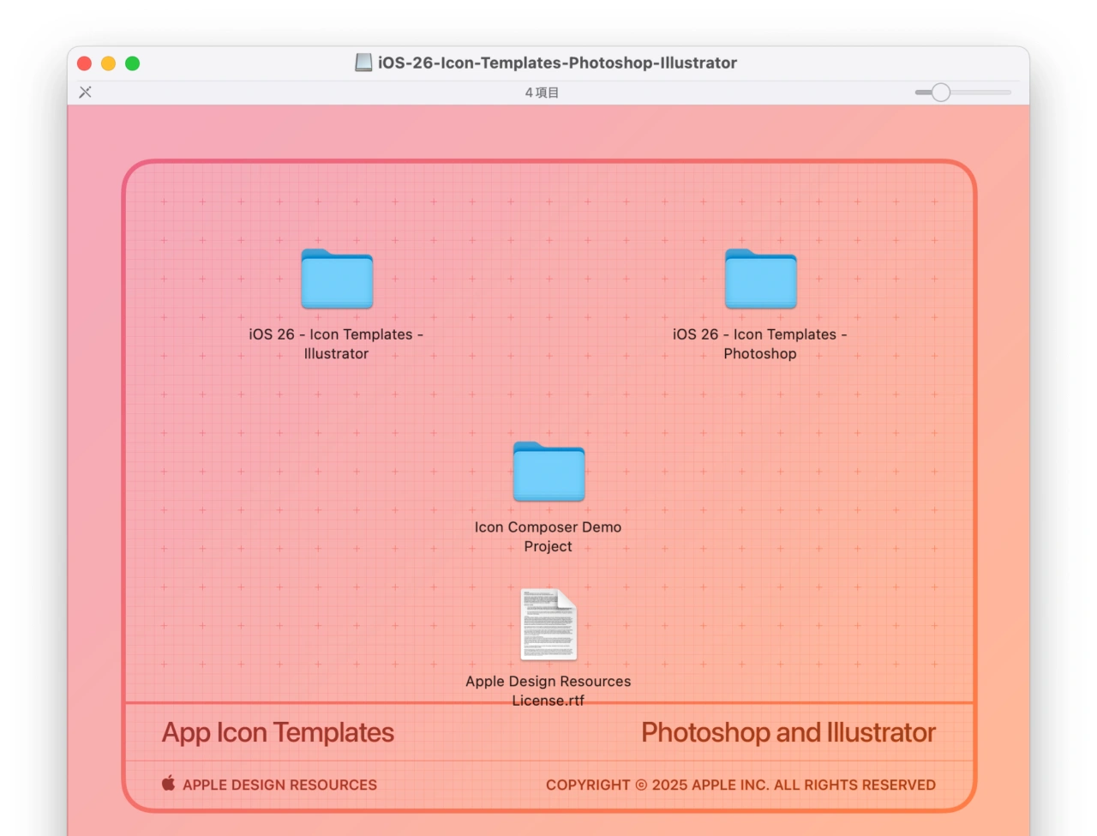Click the right end of icon size slider track
This screenshot has width=1097, height=836.
tap(1008, 93)
